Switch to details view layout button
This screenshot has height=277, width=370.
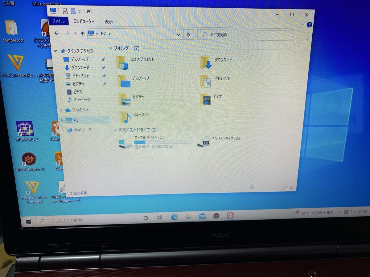(x=286, y=187)
